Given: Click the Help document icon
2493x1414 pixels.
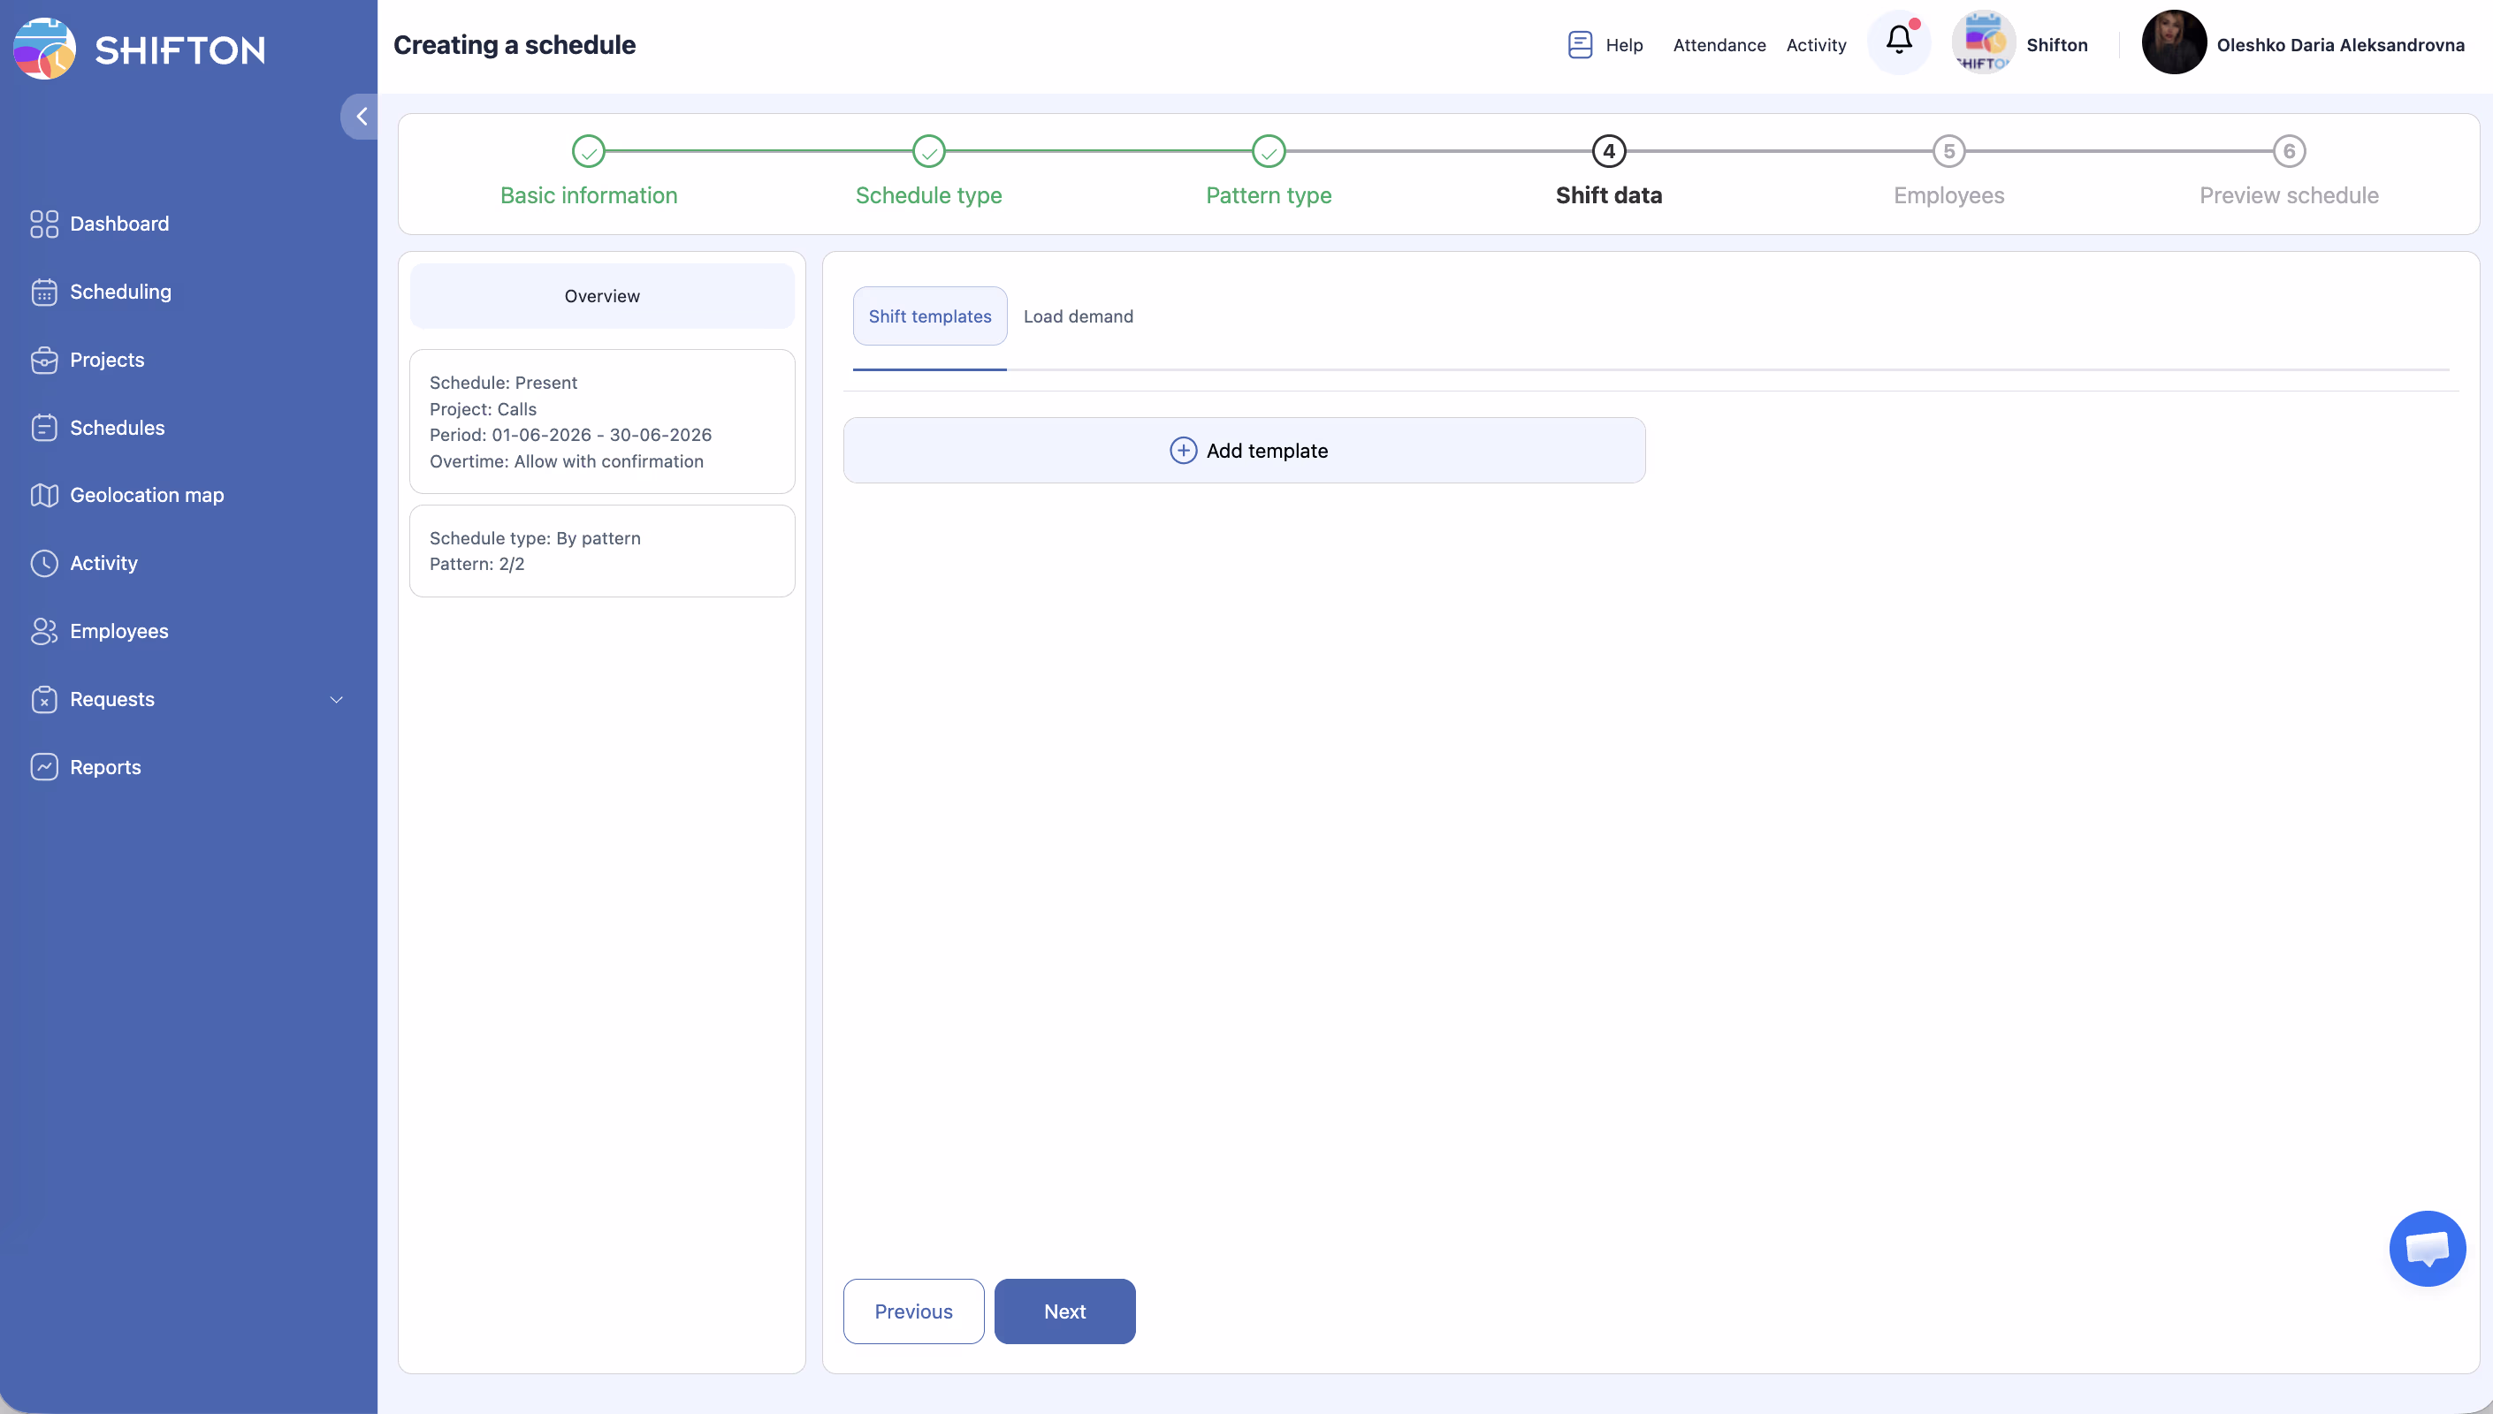Looking at the screenshot, I should coord(1580,45).
